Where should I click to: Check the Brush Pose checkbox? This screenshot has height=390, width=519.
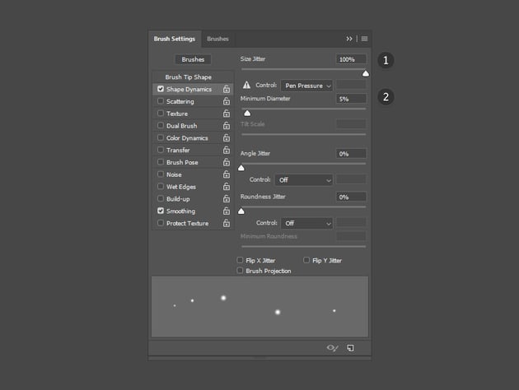161,162
